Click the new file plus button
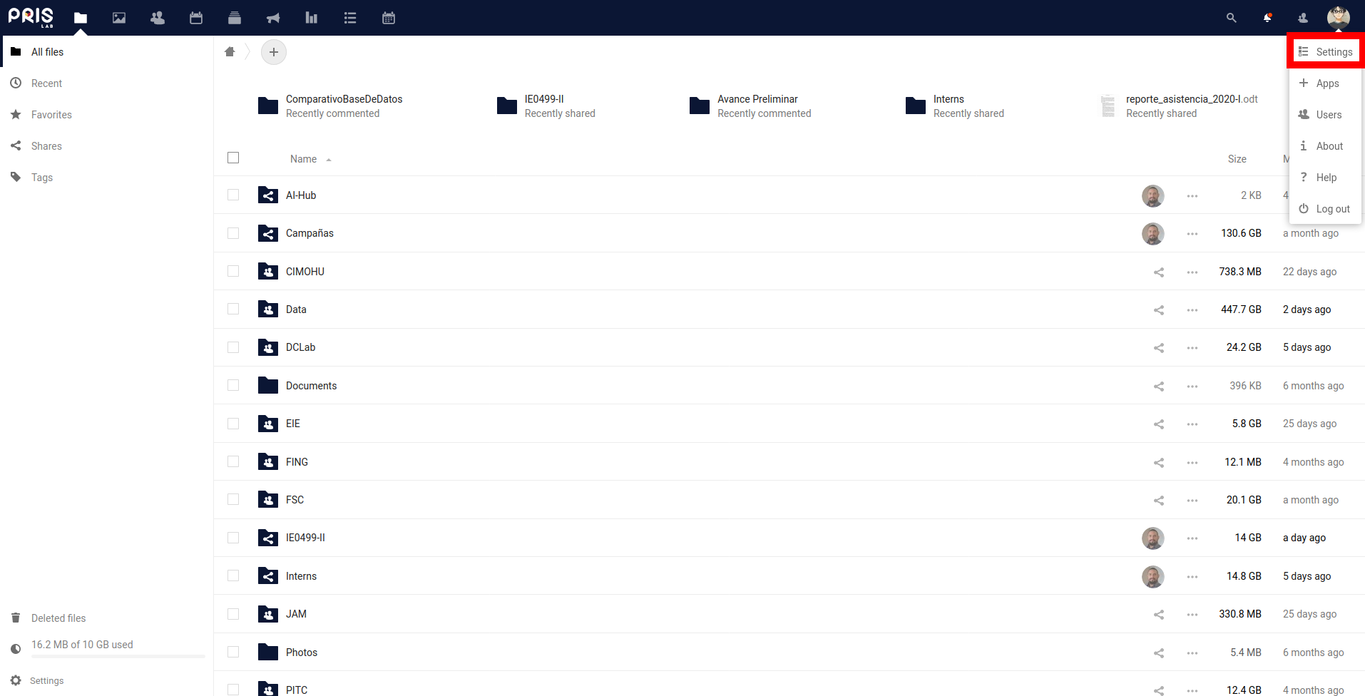This screenshot has width=1365, height=696. click(274, 52)
